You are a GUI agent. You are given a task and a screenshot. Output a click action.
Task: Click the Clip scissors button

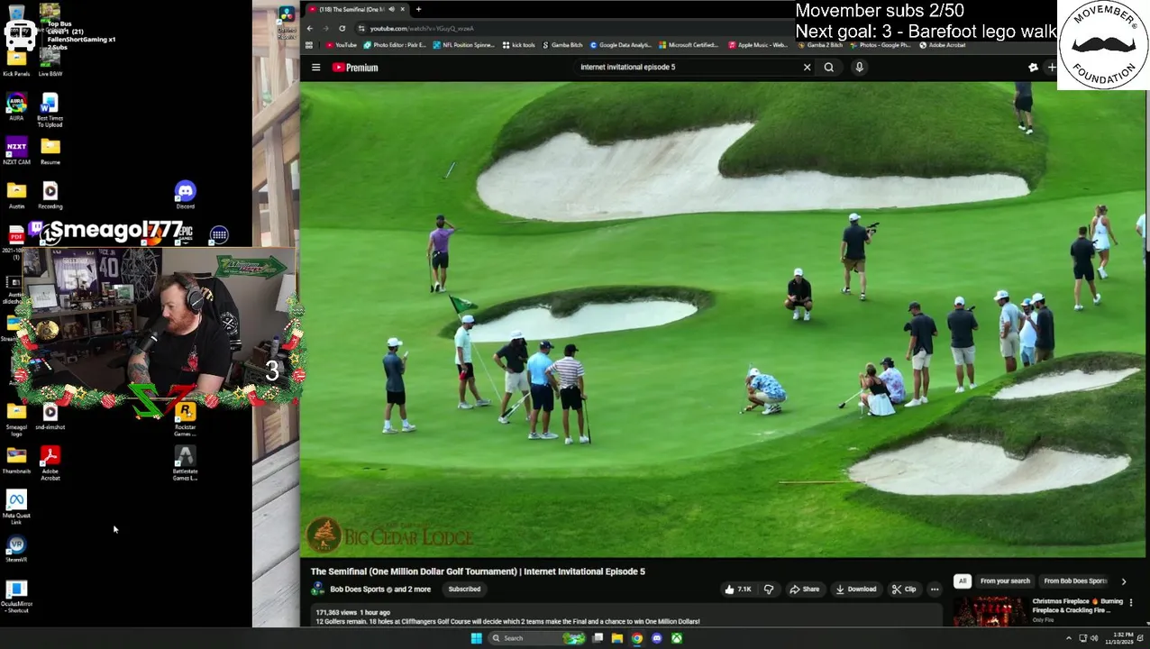(904, 590)
